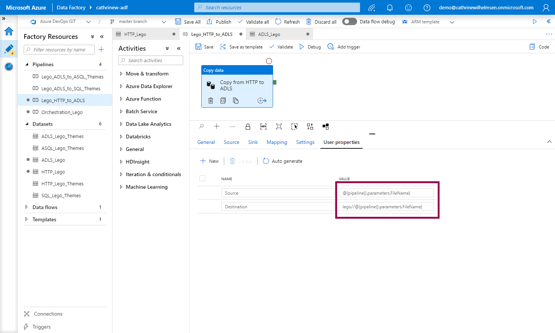The height and width of the screenshot is (333, 555).
Task: Click the add output arrow on Copy data activity
Action: coord(262,101)
